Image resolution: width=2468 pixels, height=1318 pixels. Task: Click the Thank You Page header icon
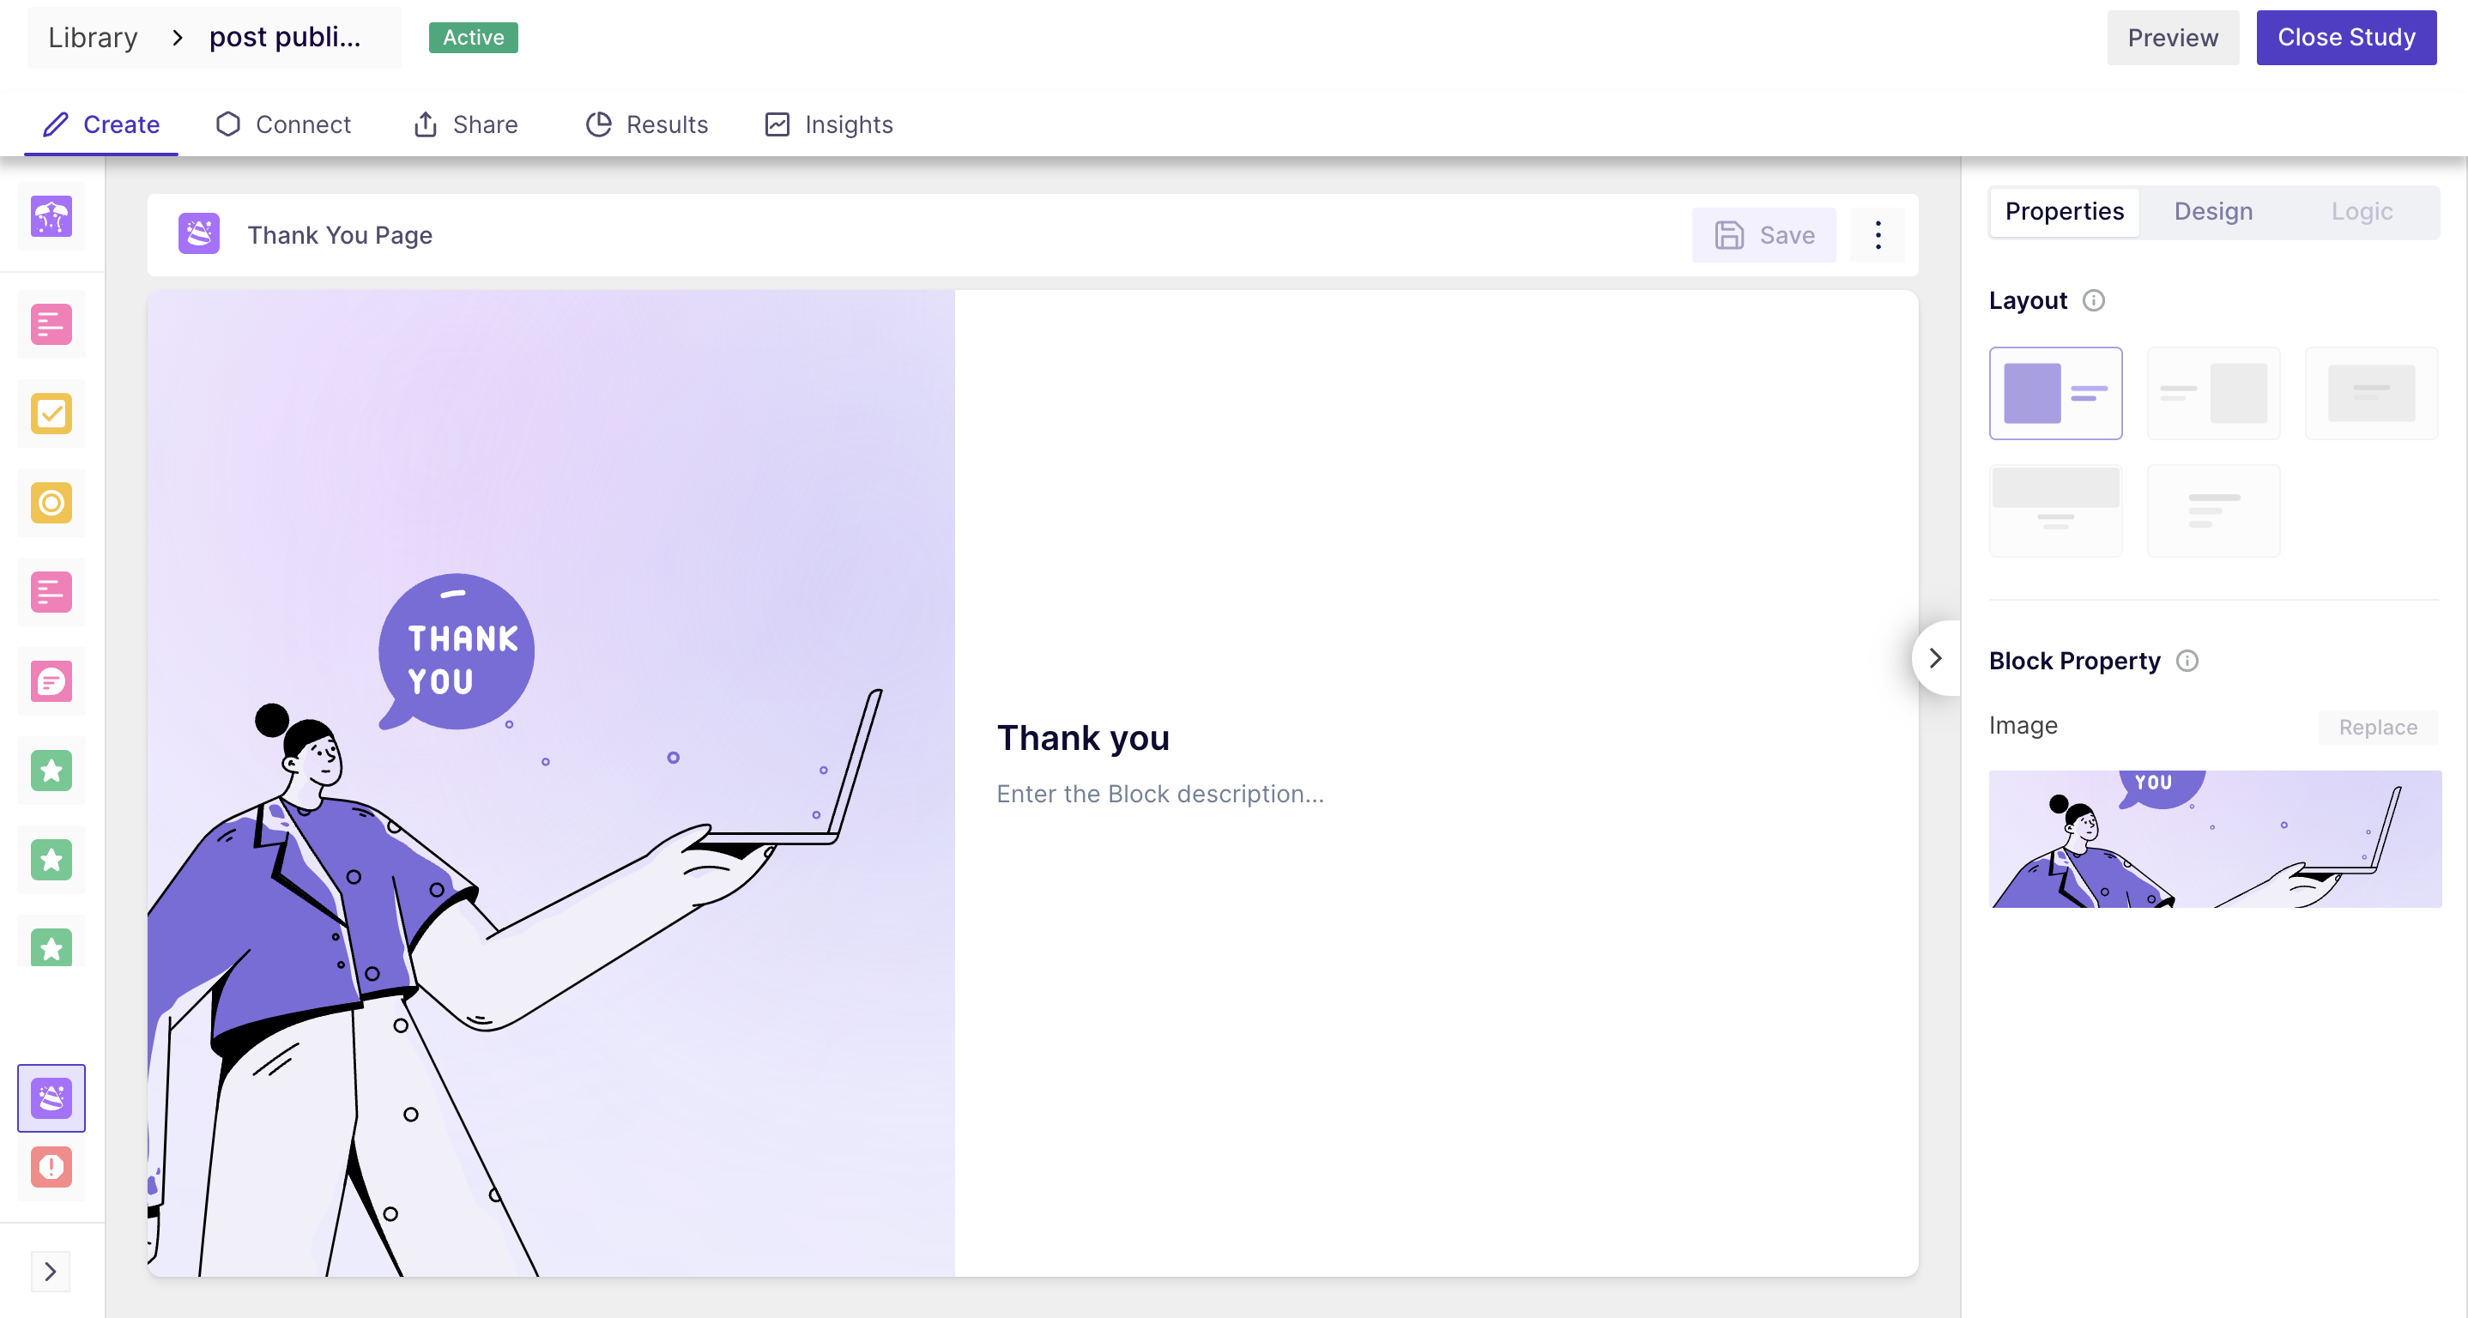coord(199,233)
